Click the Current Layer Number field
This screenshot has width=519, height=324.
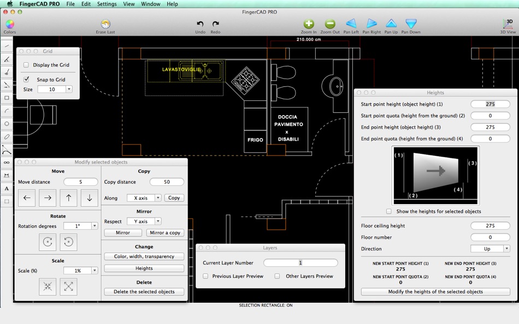click(300, 263)
